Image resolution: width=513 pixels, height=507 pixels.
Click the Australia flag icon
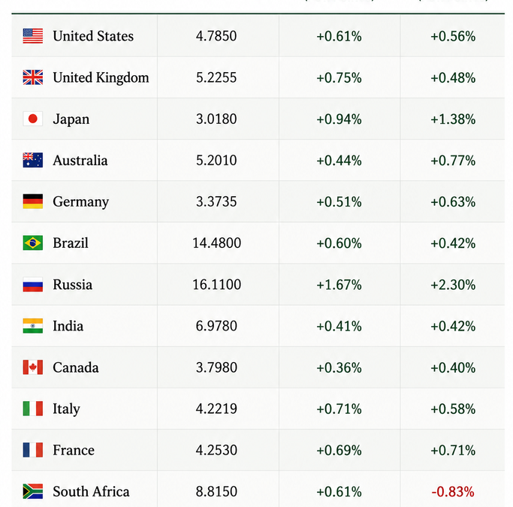[x=33, y=160]
